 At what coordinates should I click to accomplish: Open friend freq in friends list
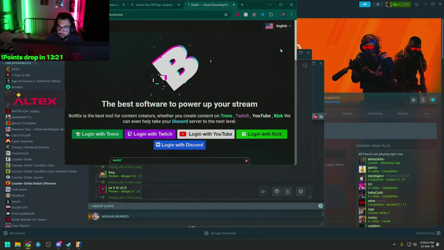[x=120, y=174]
